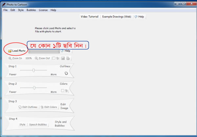The image size is (197, 137).
Task: Click Edit Outlines in Step 3
Action: (28, 107)
